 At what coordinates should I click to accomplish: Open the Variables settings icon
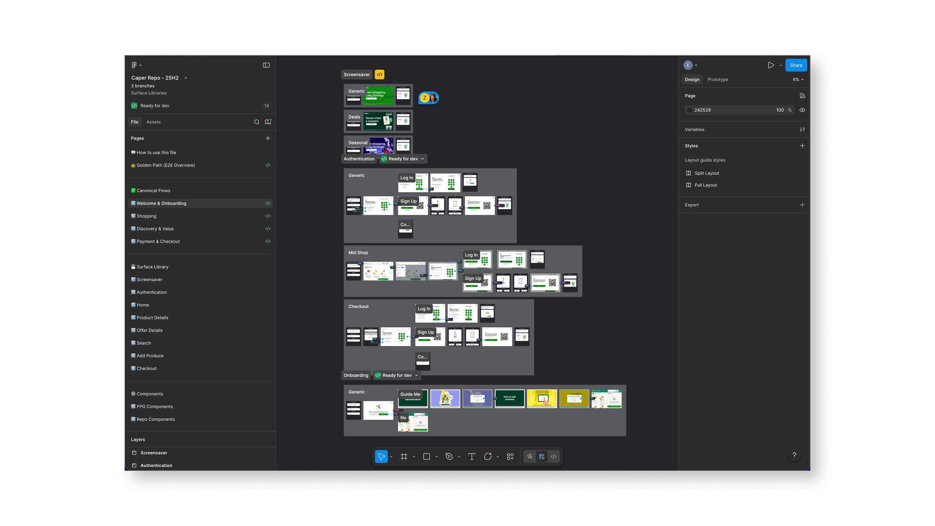802,129
